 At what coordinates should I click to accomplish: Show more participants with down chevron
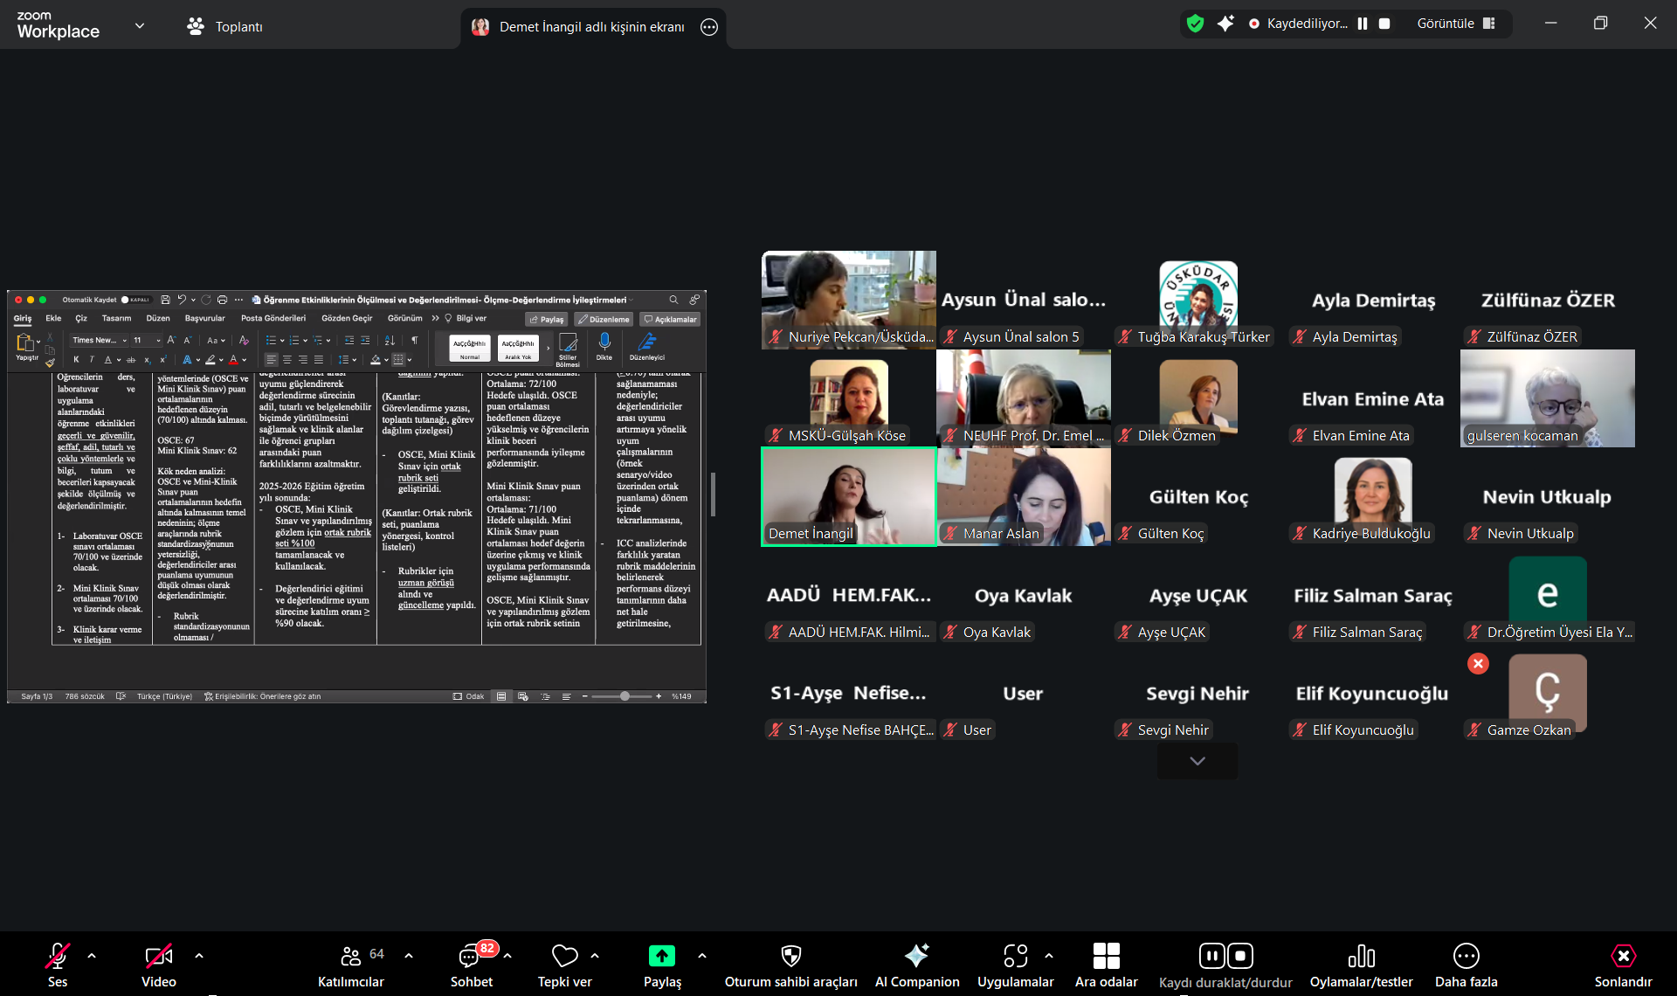pyautogui.click(x=1197, y=761)
